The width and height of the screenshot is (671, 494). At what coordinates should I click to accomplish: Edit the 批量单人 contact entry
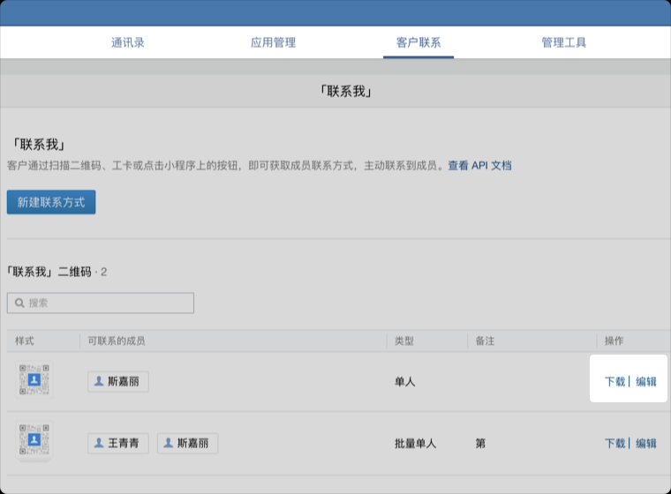click(x=646, y=444)
